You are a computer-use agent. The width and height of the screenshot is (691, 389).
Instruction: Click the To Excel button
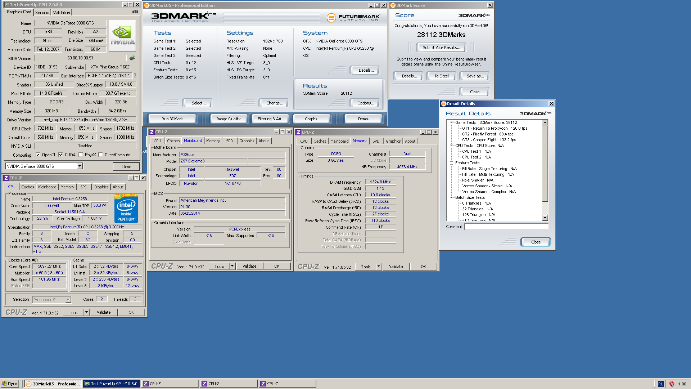coord(441,76)
